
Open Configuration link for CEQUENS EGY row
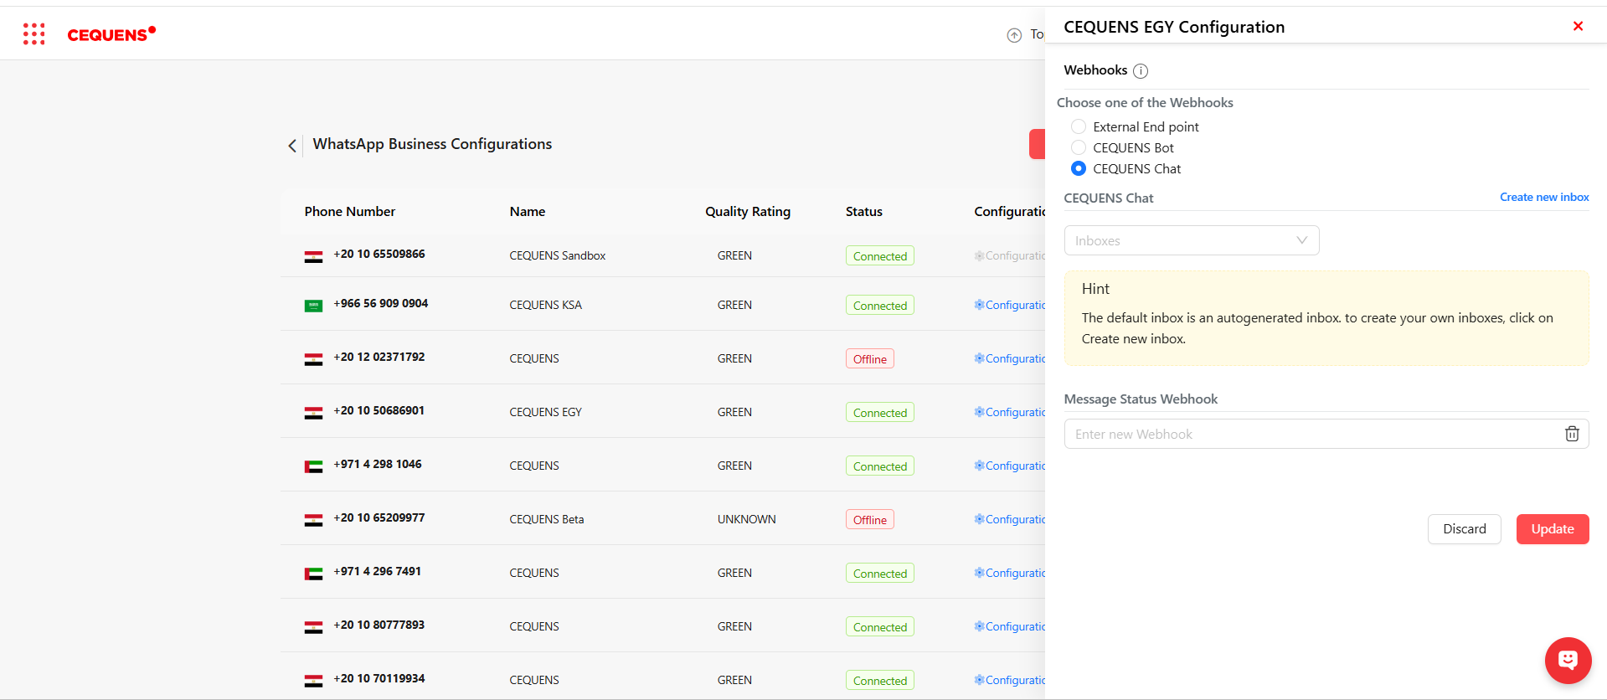point(1009,413)
